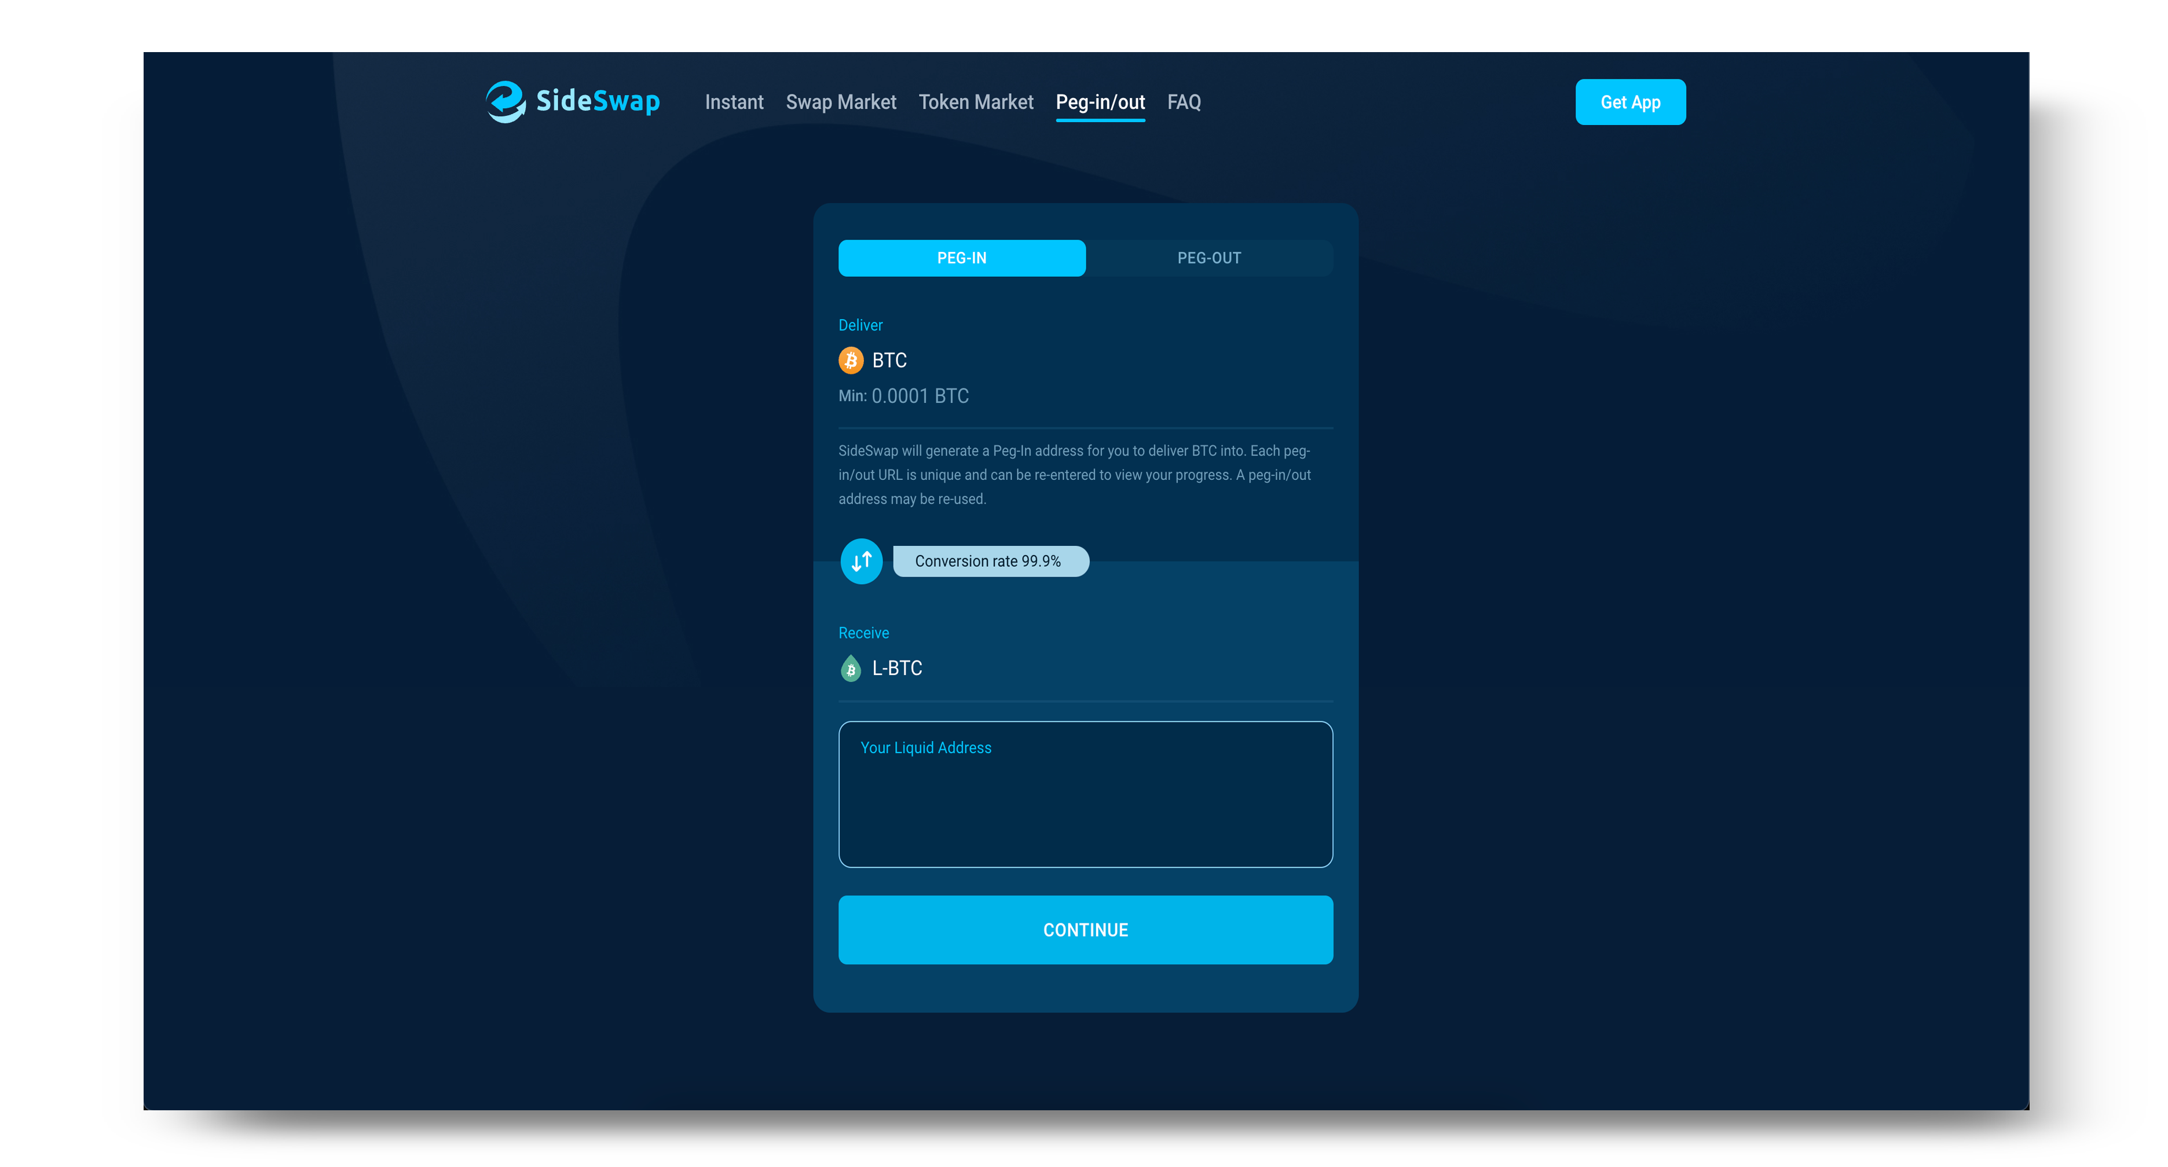The height and width of the screenshot is (1167, 2168).
Task: Click the SideSwap logo icon
Action: 501,102
